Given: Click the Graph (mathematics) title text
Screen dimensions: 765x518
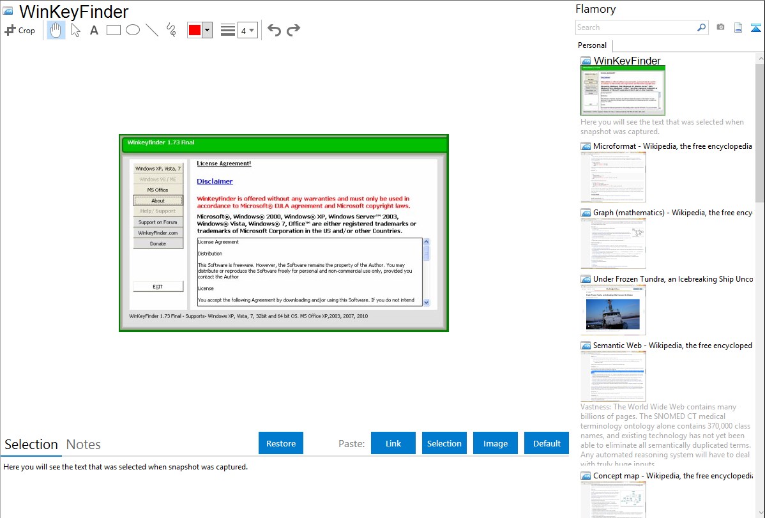Looking at the screenshot, I should click(672, 213).
